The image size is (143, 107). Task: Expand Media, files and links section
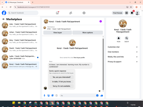(x=123, y=57)
